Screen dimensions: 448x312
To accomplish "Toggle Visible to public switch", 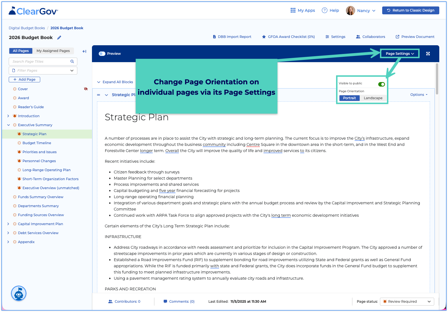I will tap(382, 84).
